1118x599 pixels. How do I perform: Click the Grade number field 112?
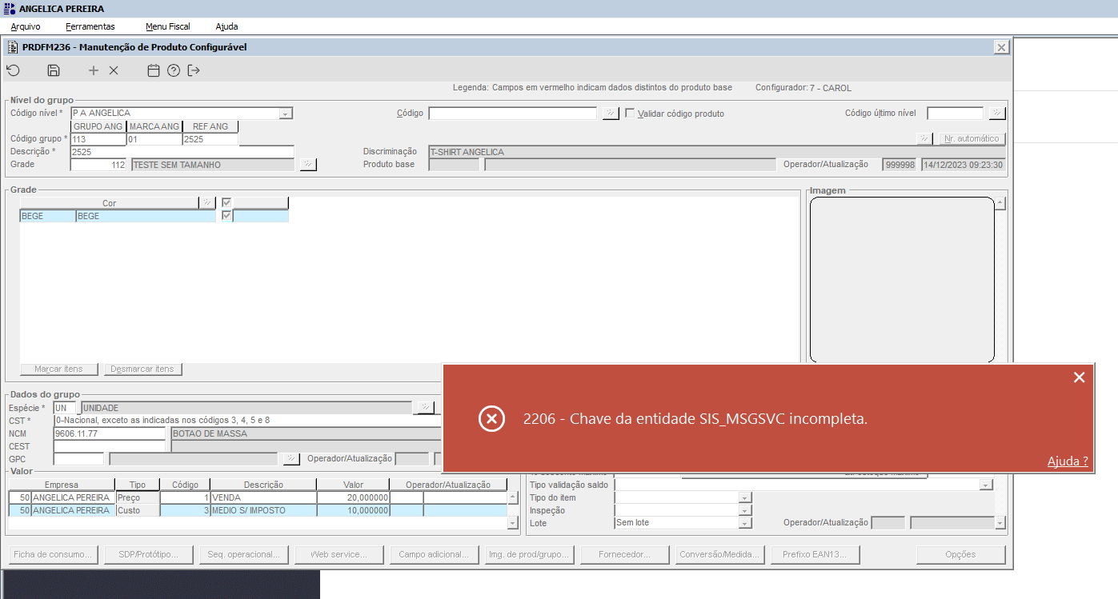pos(98,165)
